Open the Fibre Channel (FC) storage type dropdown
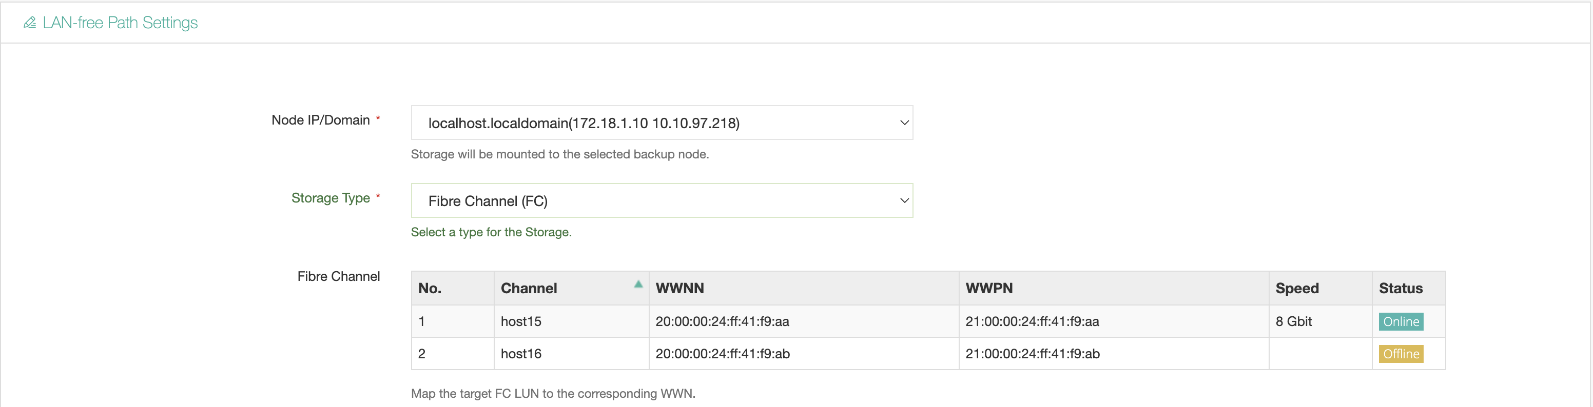Image resolution: width=1593 pixels, height=407 pixels. 662,200
